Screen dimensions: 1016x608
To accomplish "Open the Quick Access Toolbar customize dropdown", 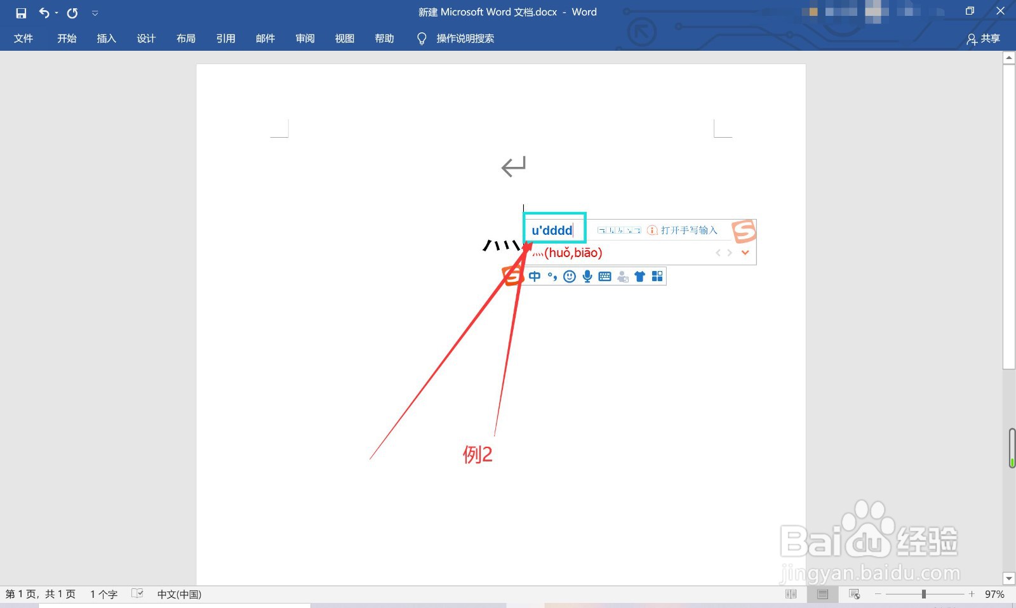I will [95, 12].
